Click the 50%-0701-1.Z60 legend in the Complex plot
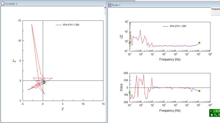 tap(71, 25)
